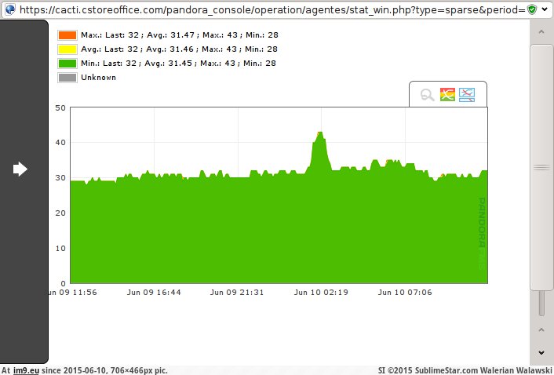Toggle the green Min series in legend

pyautogui.click(x=67, y=64)
